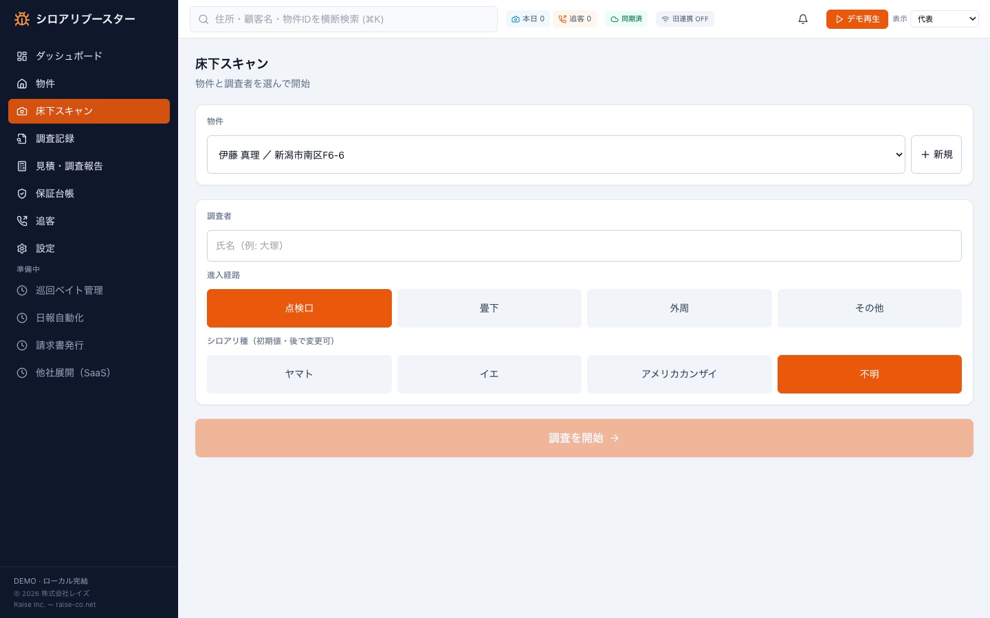Select 外周 entry route
Screen dimensions: 990x618
pos(679,308)
